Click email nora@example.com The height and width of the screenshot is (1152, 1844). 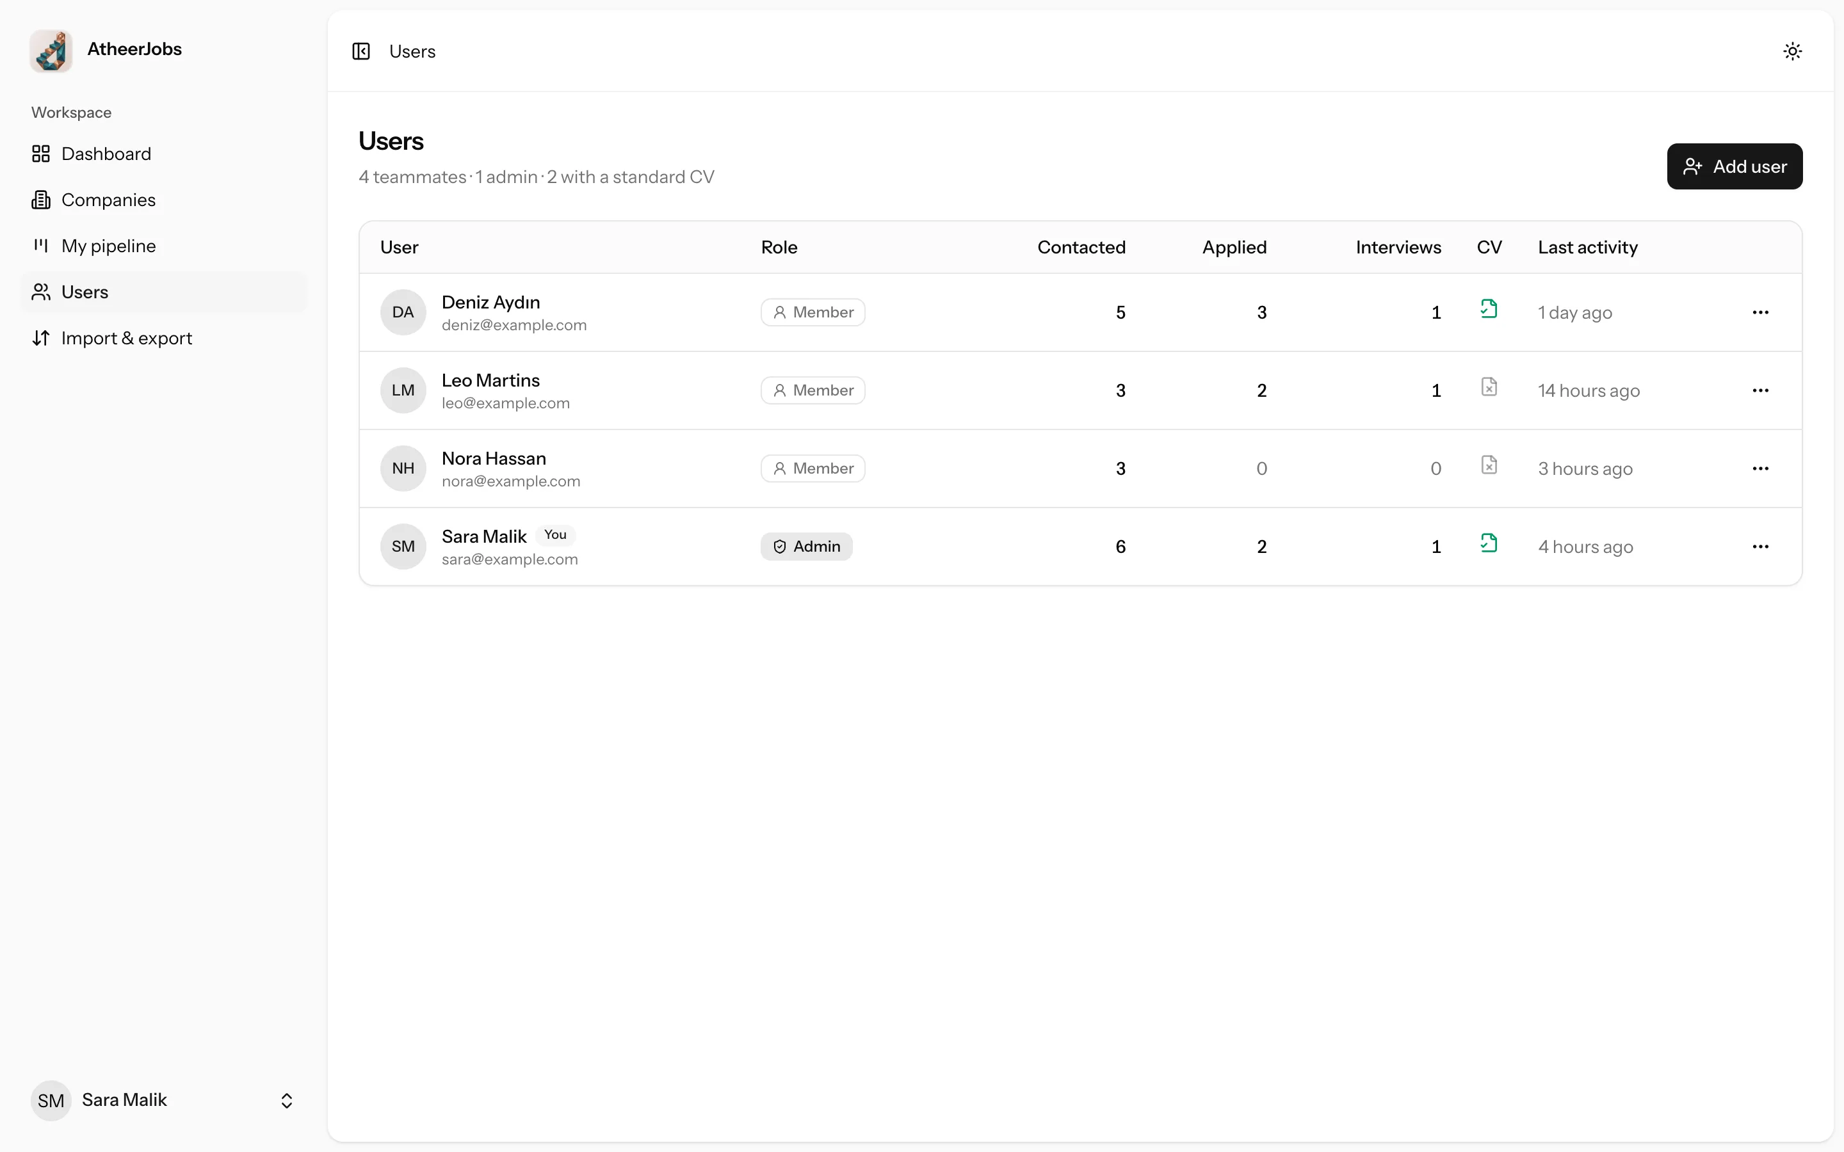(512, 481)
